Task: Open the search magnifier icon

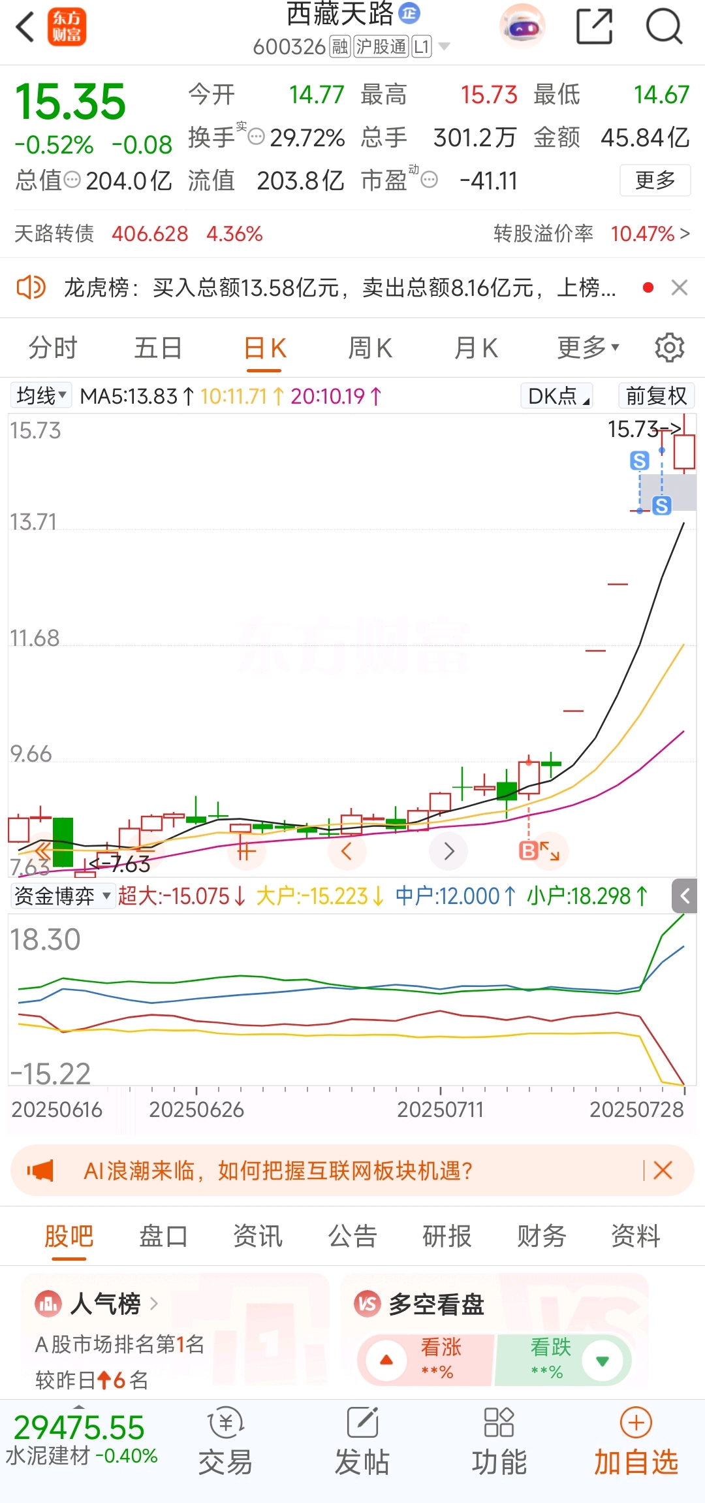Action: pos(664,27)
